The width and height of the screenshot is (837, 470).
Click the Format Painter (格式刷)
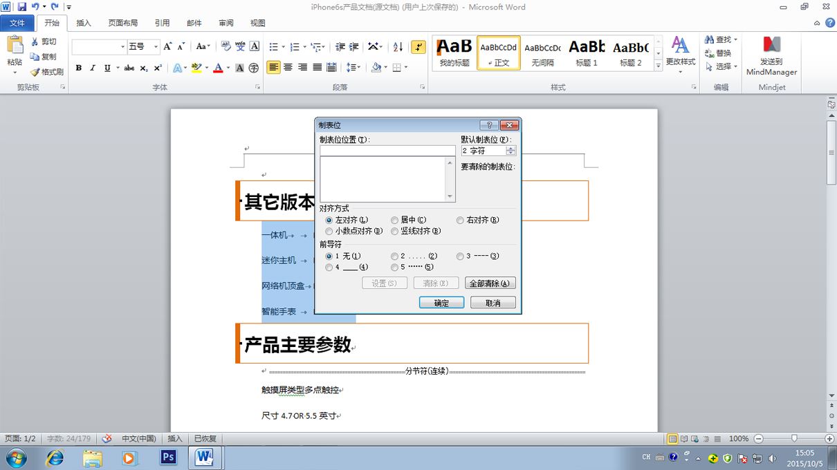[46, 72]
